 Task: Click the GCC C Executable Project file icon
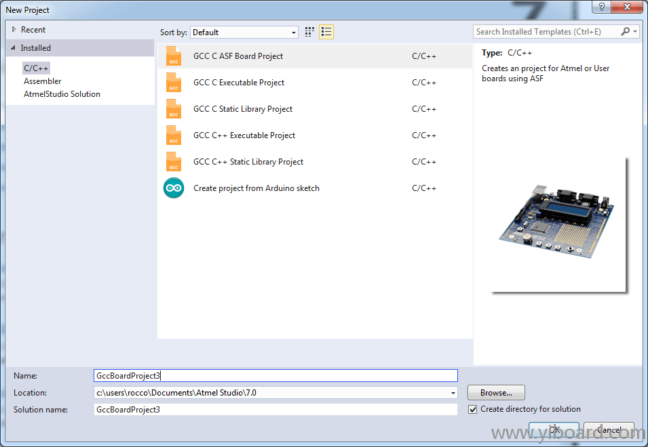pyautogui.click(x=174, y=82)
